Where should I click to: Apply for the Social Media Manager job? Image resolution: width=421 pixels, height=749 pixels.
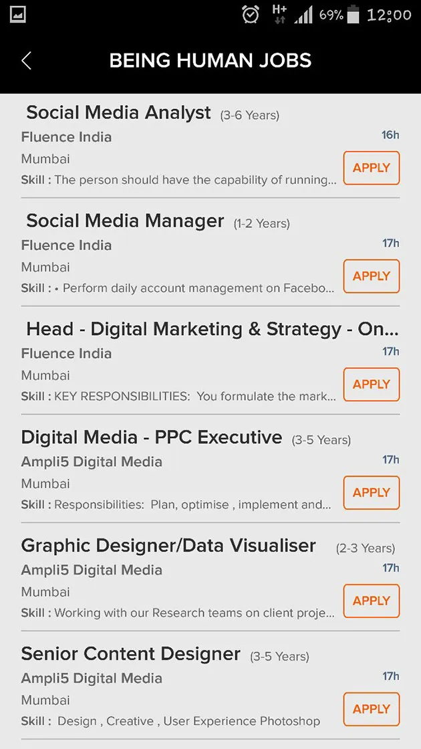tap(372, 276)
